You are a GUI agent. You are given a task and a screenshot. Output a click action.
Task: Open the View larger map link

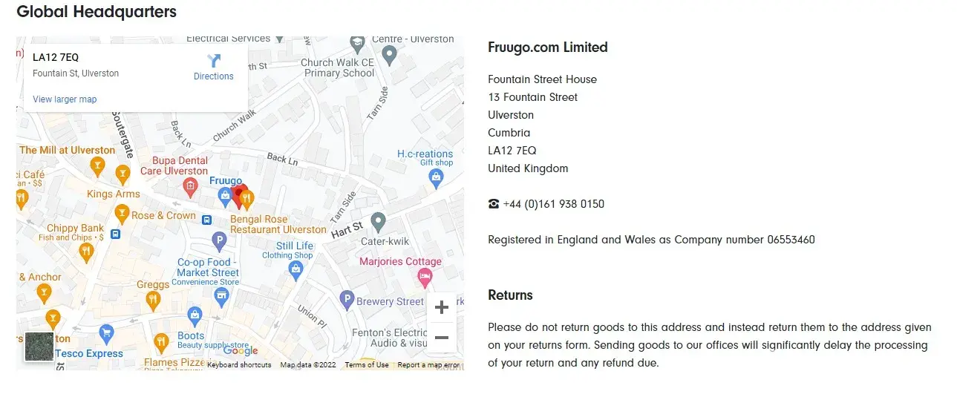pos(65,99)
